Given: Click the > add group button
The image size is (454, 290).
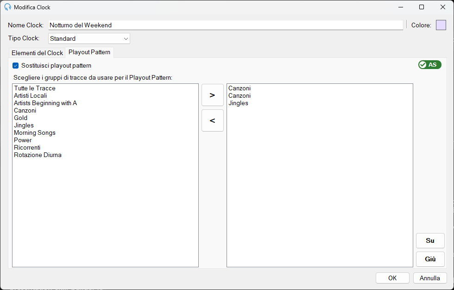Looking at the screenshot, I should [213, 95].
